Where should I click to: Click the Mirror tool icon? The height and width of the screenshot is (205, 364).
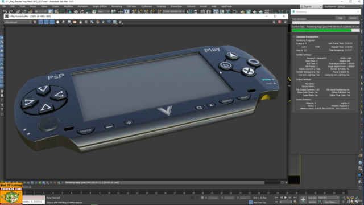click(189, 11)
